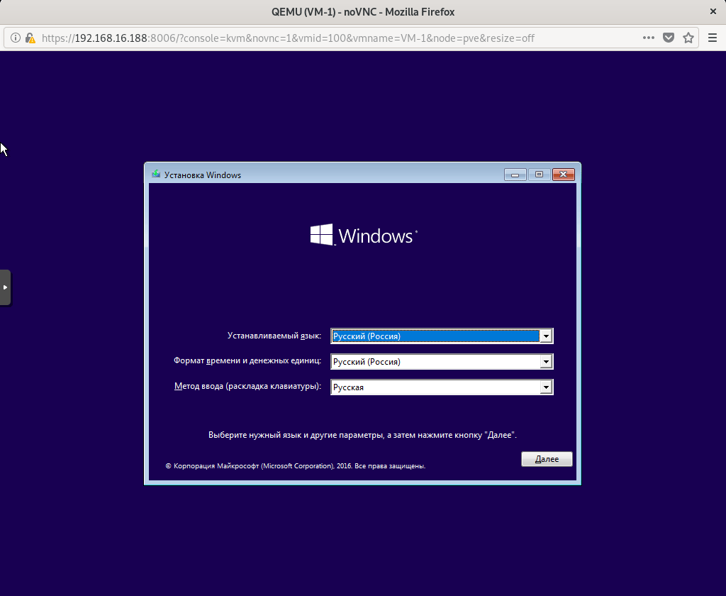
Task: Bookmark this page with the star icon
Action: tap(688, 38)
